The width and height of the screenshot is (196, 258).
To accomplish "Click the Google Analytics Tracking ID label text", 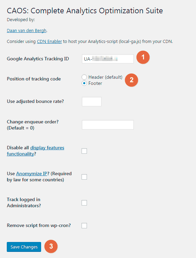I will (38, 59).
